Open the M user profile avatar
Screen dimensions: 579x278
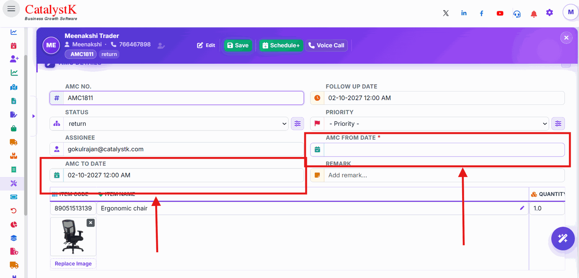(x=571, y=12)
